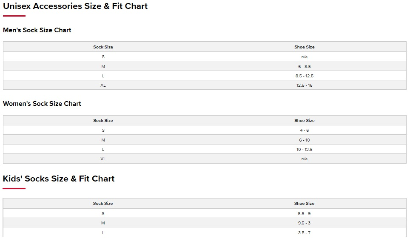
Task: Click the Sock Size header in women's table
Action: coord(103,121)
